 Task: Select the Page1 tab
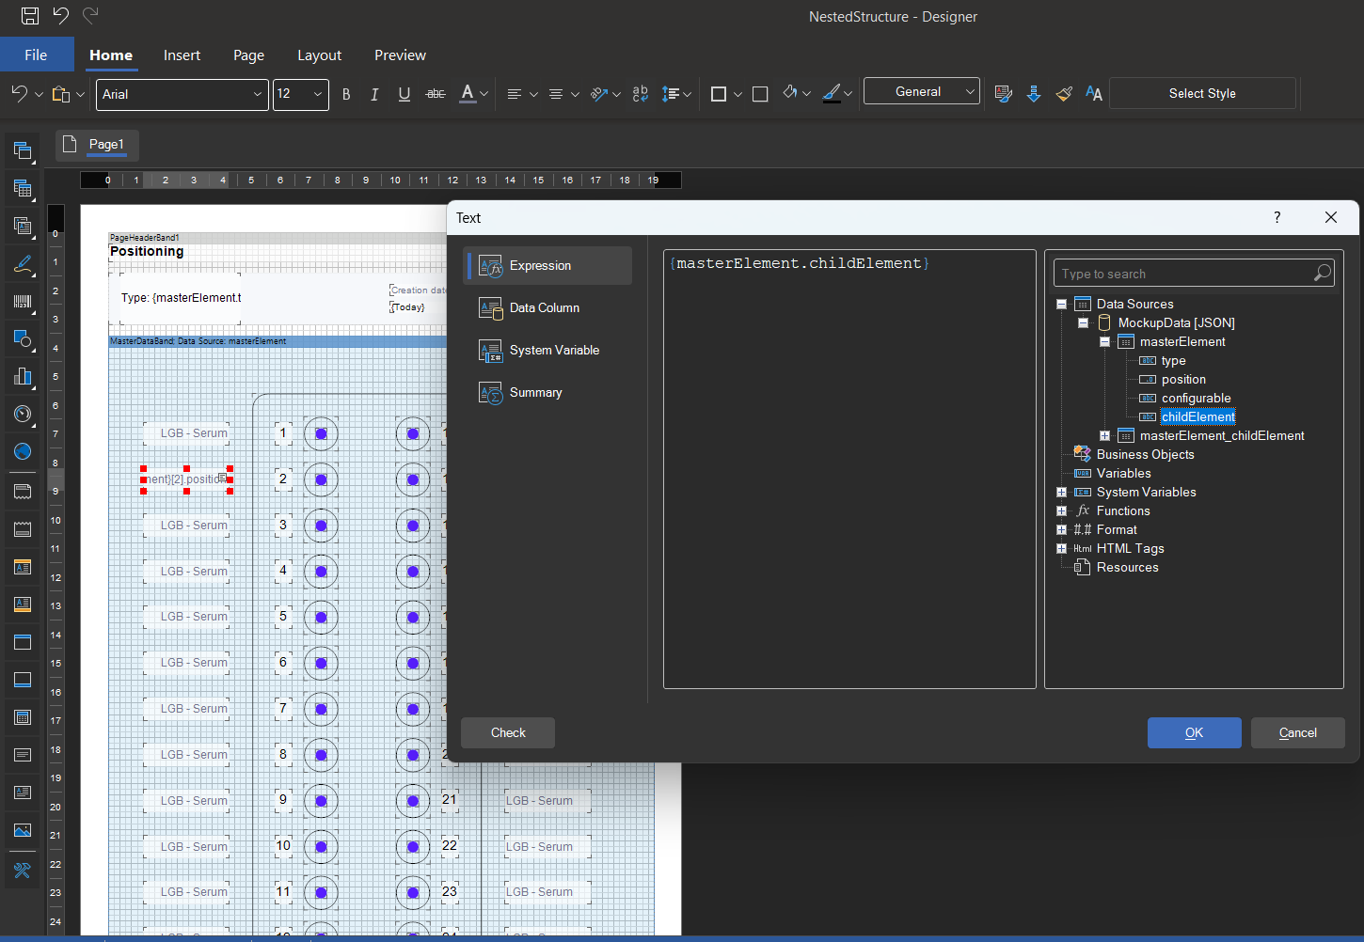(97, 145)
